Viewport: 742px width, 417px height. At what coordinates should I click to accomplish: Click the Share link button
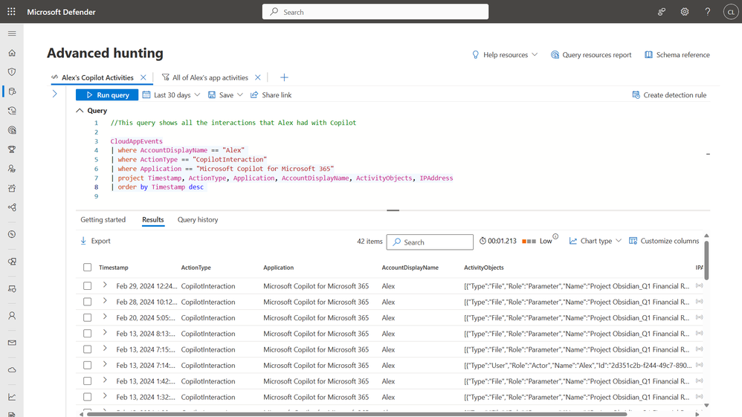coord(271,95)
